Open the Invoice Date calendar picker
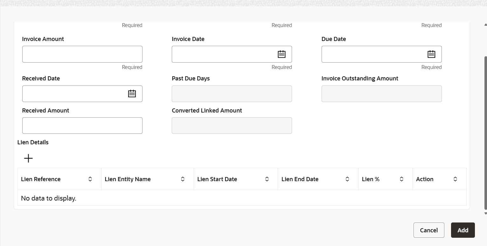 click(x=282, y=54)
